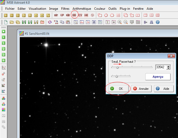Click the Copy toolbar icon
This screenshot has height=138, width=178.
coord(62,22)
